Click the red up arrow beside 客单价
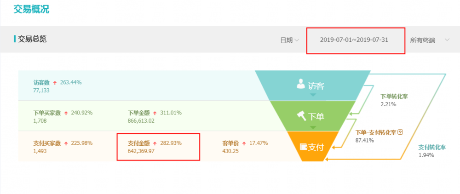Viewport: 460px width, 194px height. coord(244,143)
